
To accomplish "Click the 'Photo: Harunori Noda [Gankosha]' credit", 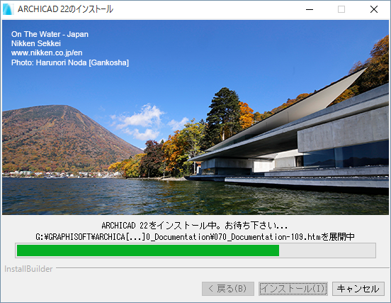I will pos(70,62).
